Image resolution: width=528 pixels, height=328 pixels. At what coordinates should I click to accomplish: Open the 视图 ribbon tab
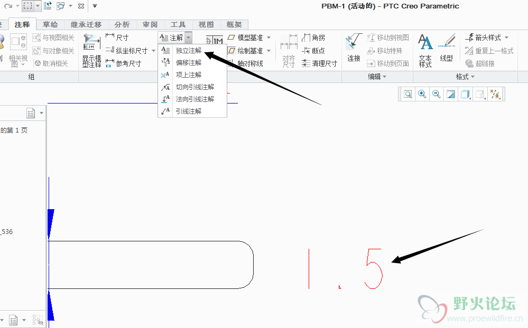206,24
